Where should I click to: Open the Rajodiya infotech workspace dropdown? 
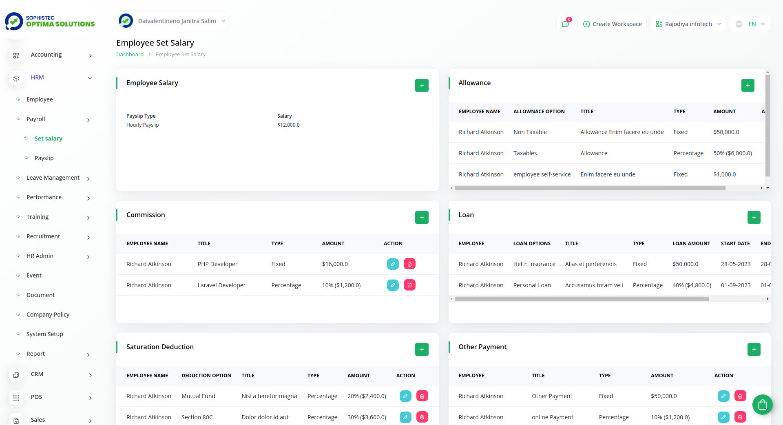coord(688,24)
